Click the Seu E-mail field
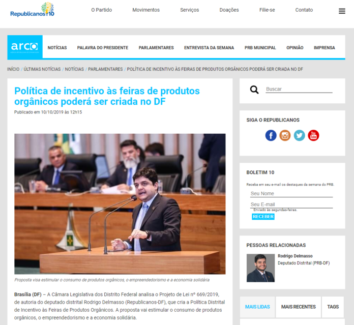This screenshot has width=354, height=325. point(291,204)
